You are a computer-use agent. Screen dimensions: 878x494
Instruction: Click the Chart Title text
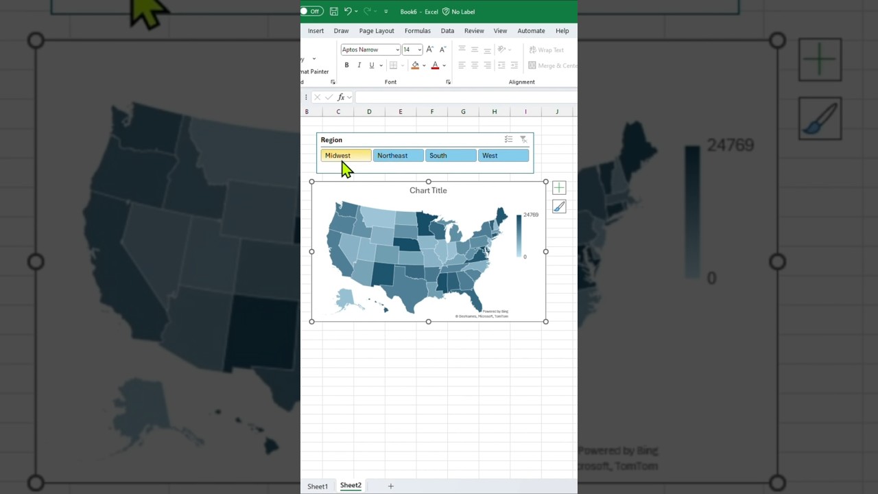click(428, 191)
